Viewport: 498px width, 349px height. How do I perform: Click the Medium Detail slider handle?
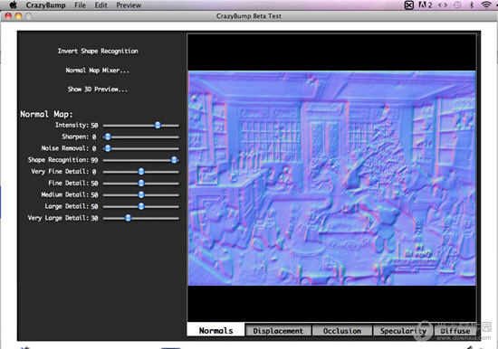[141, 194]
